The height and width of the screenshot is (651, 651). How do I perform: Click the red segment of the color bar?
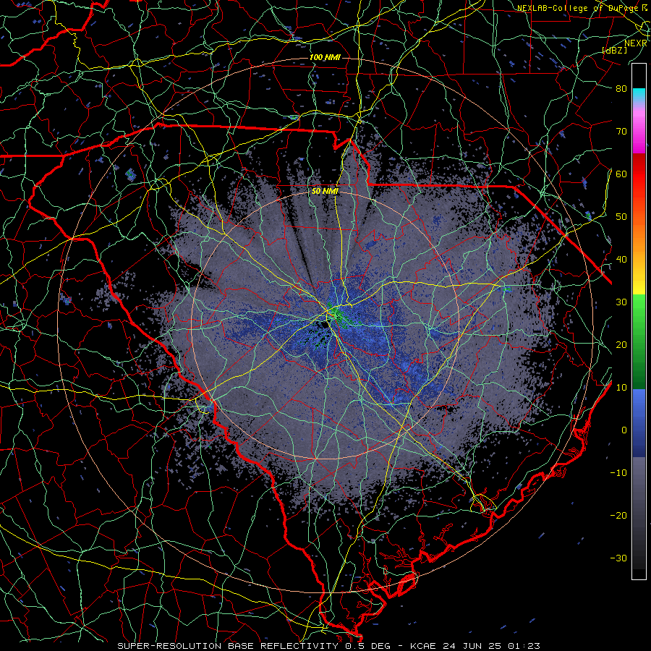pos(639,174)
